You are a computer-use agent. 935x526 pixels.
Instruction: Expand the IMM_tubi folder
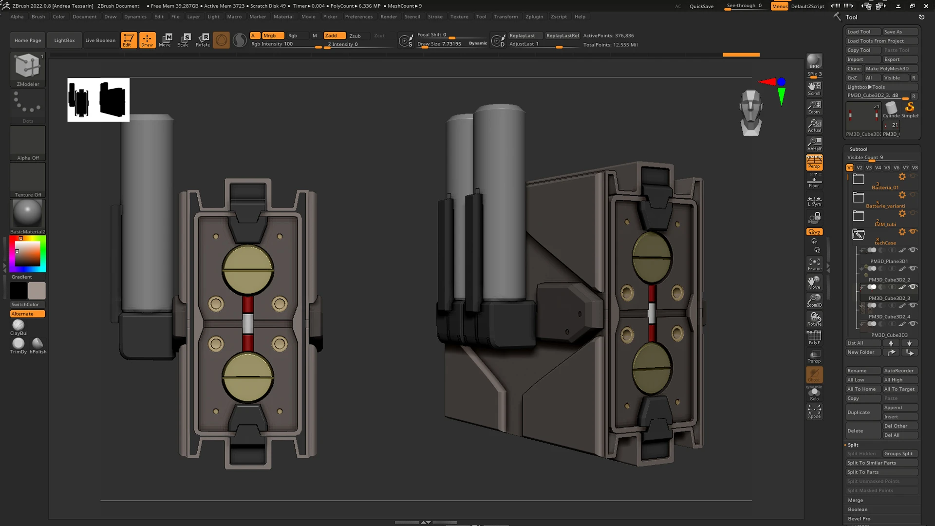(859, 216)
